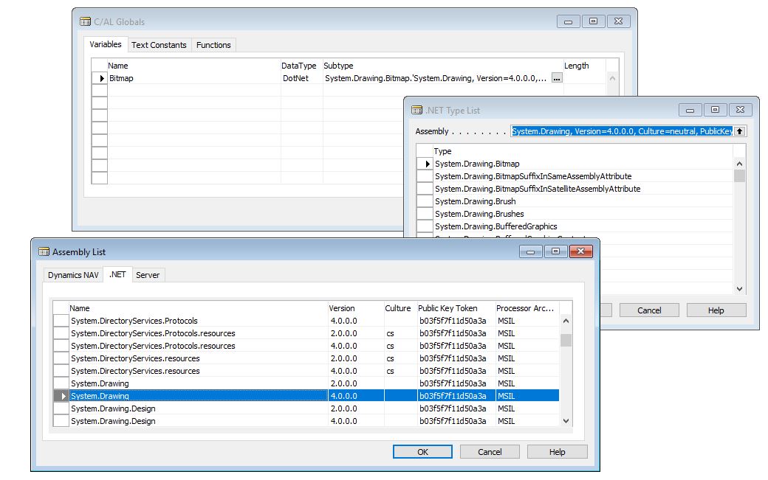Image resolution: width=768 pixels, height=480 pixels.
Task: Click the Assembly List window title icon
Action: 44,251
